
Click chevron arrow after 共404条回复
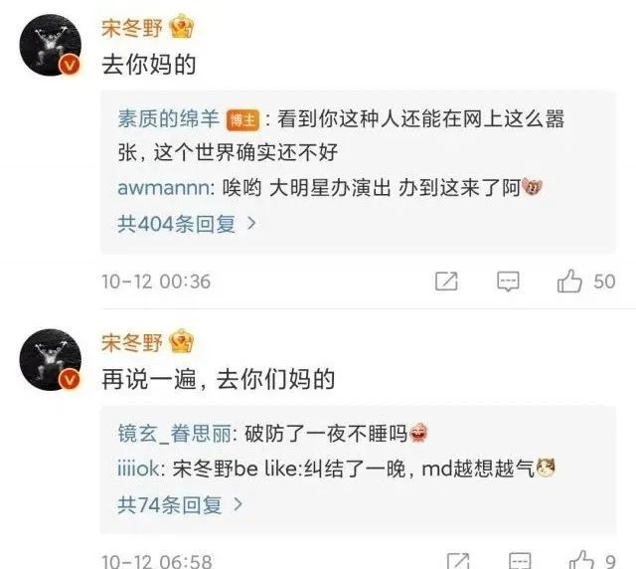click(251, 224)
